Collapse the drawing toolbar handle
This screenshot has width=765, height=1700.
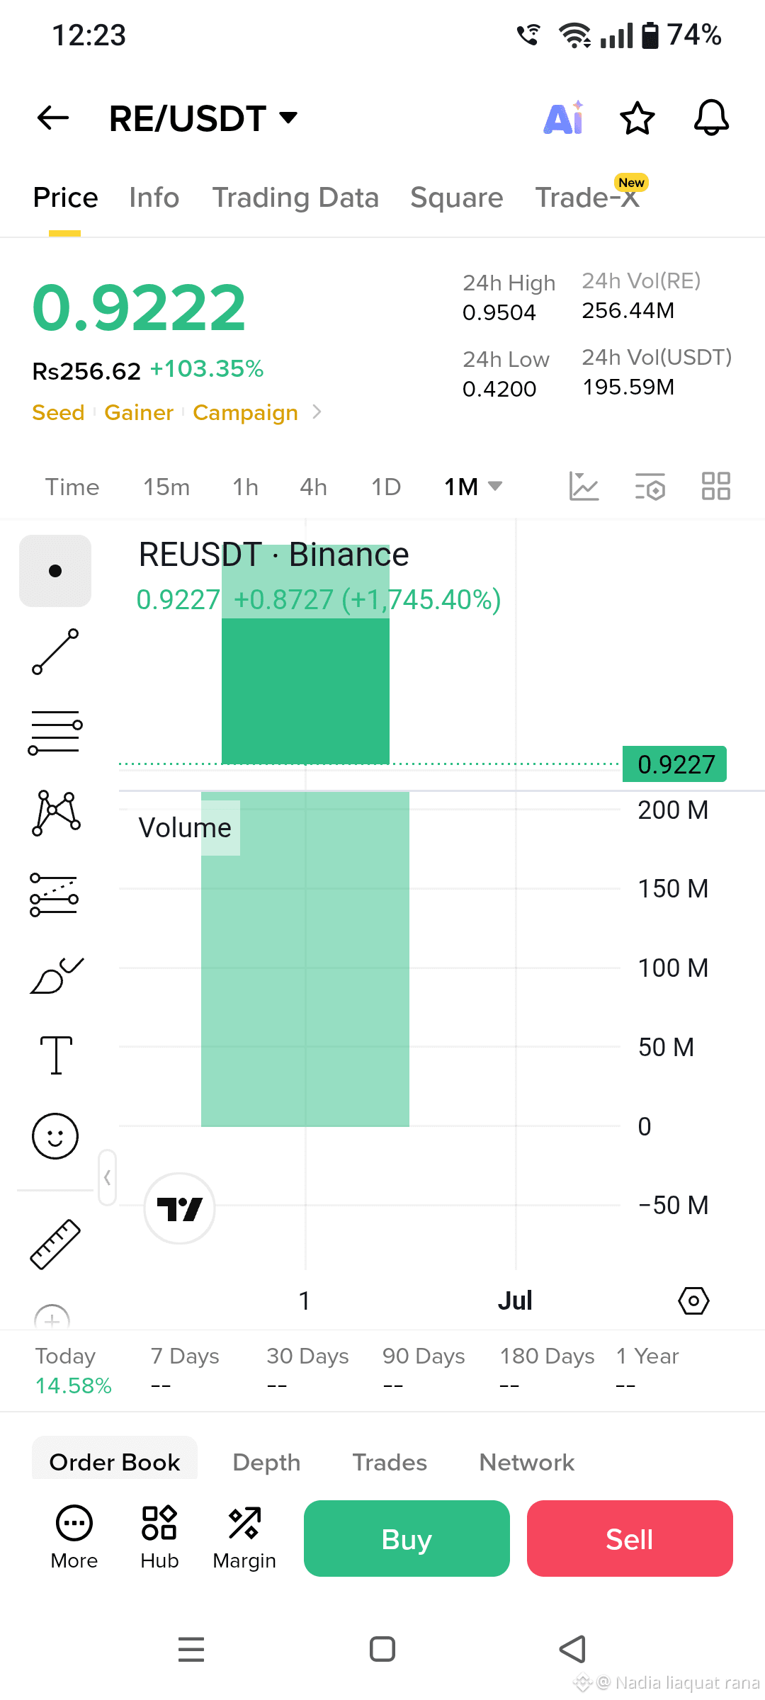(107, 1177)
